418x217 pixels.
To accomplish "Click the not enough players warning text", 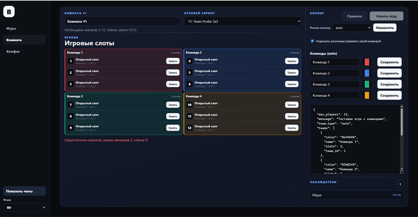I will [x=106, y=140].
